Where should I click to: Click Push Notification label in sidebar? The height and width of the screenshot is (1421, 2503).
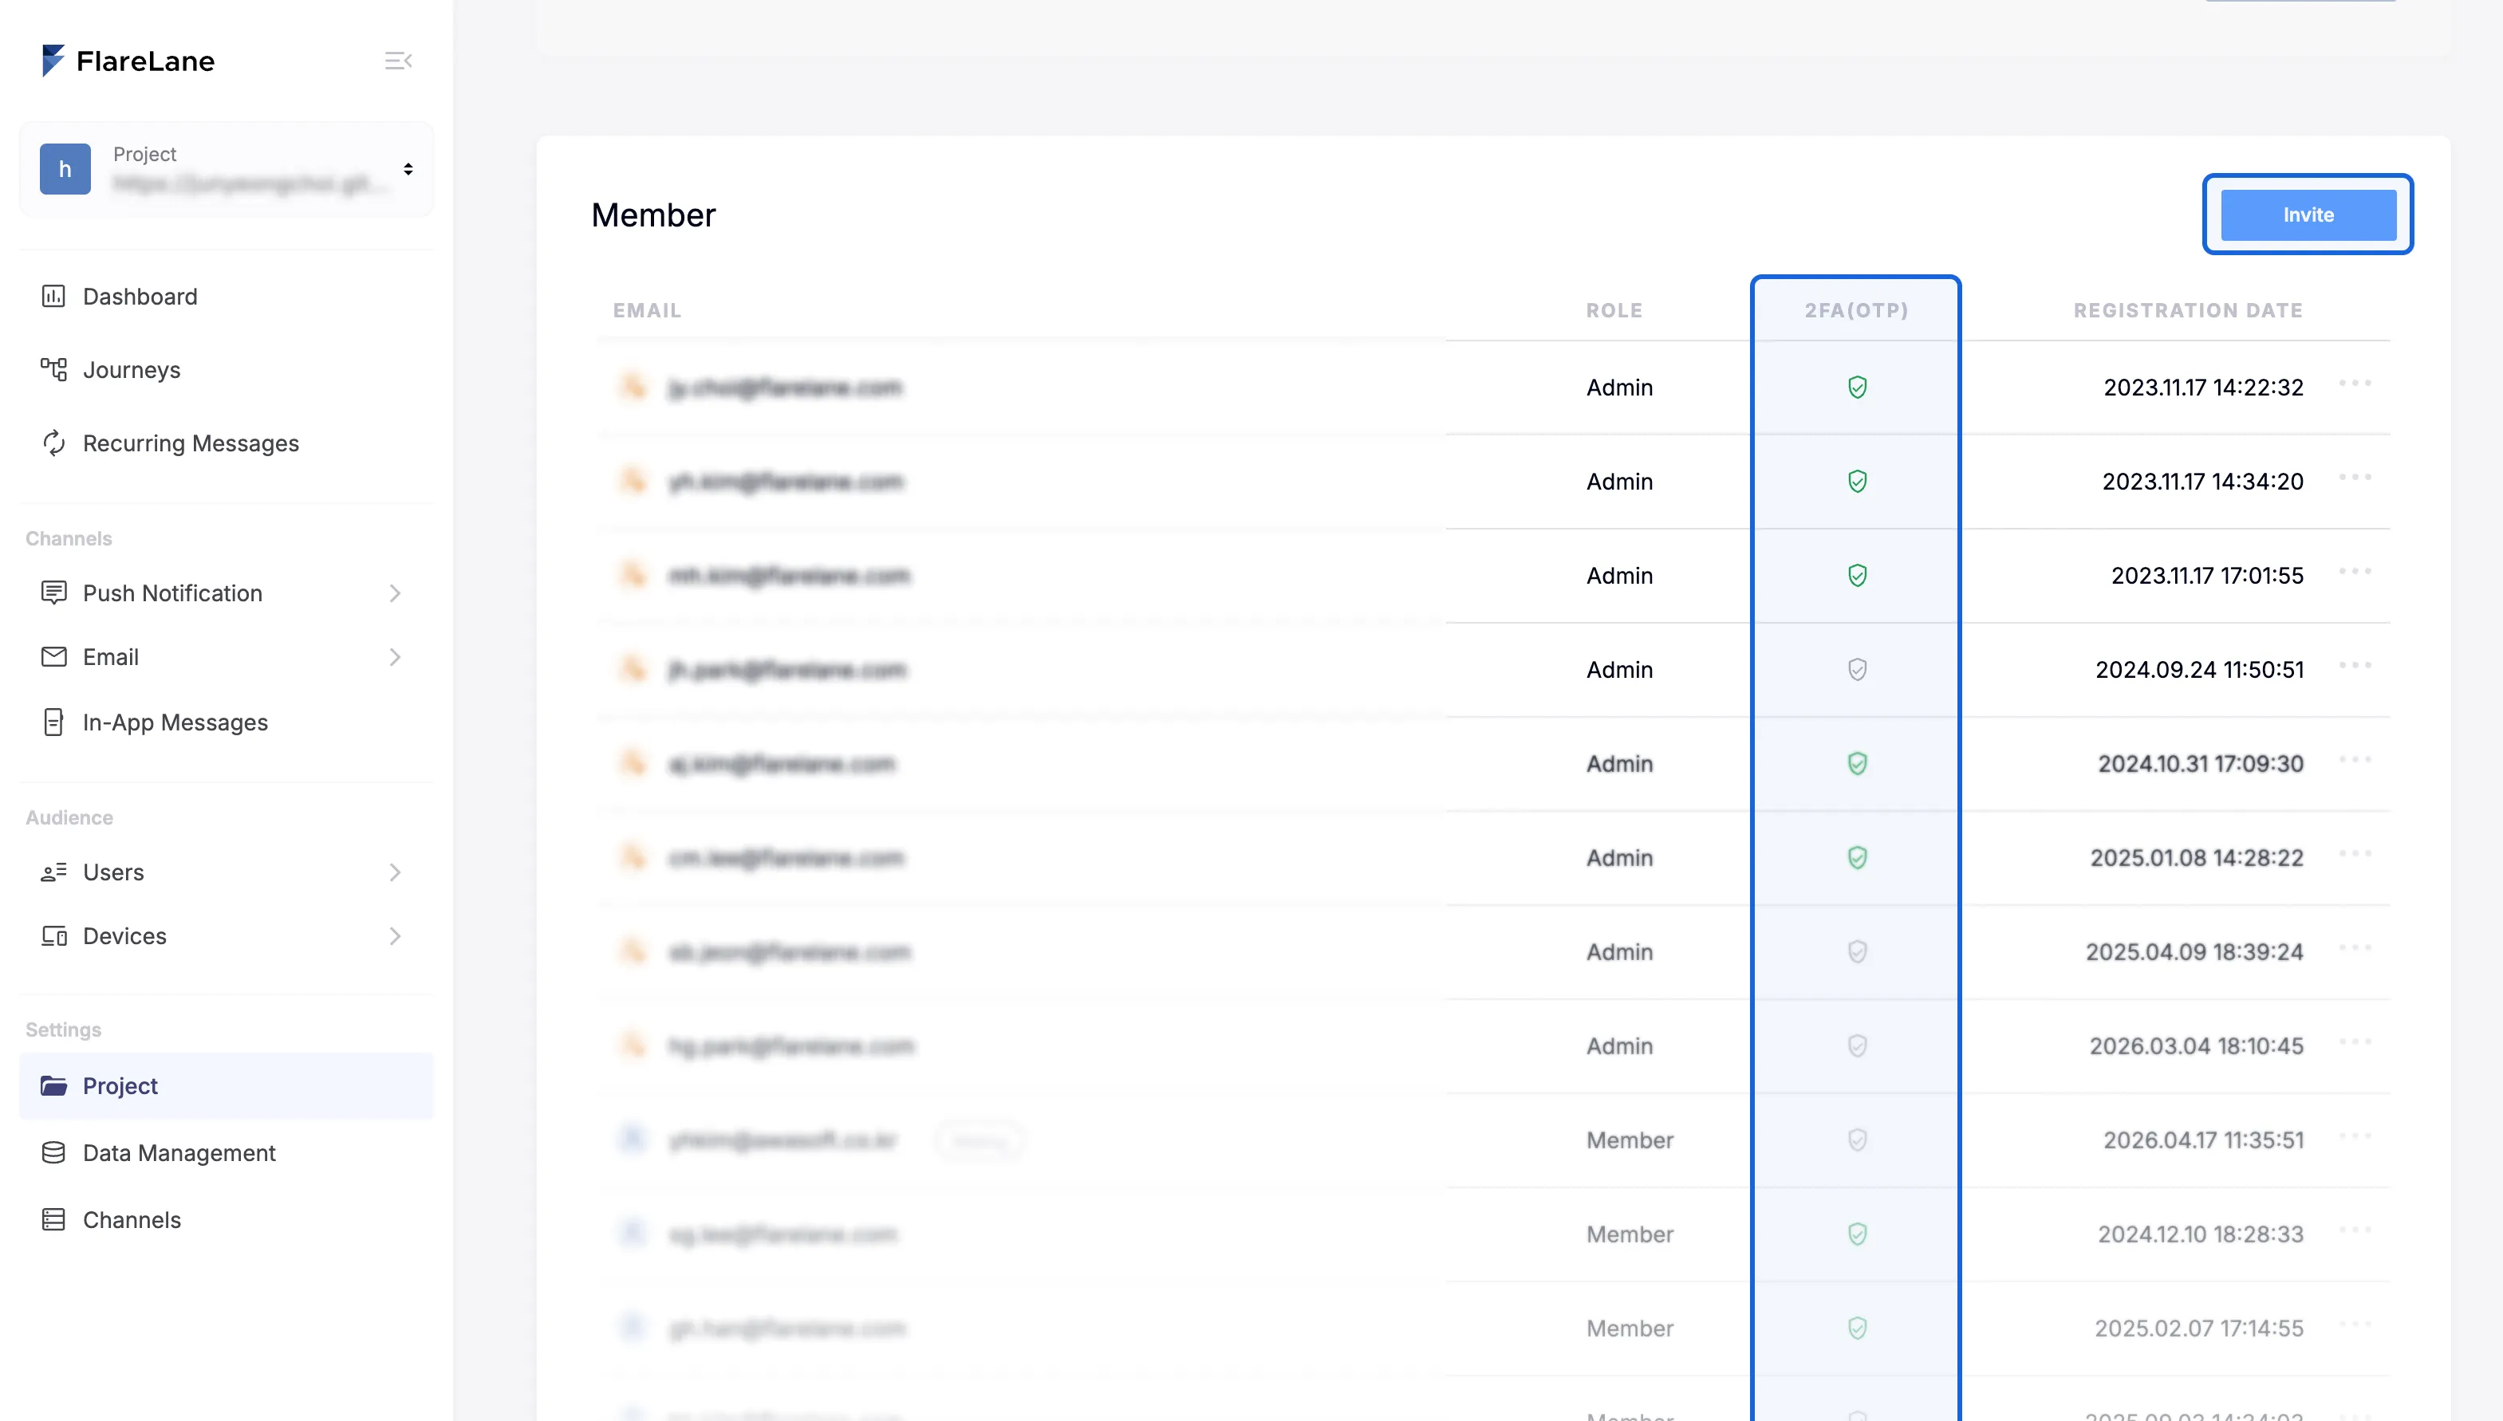pos(173,592)
